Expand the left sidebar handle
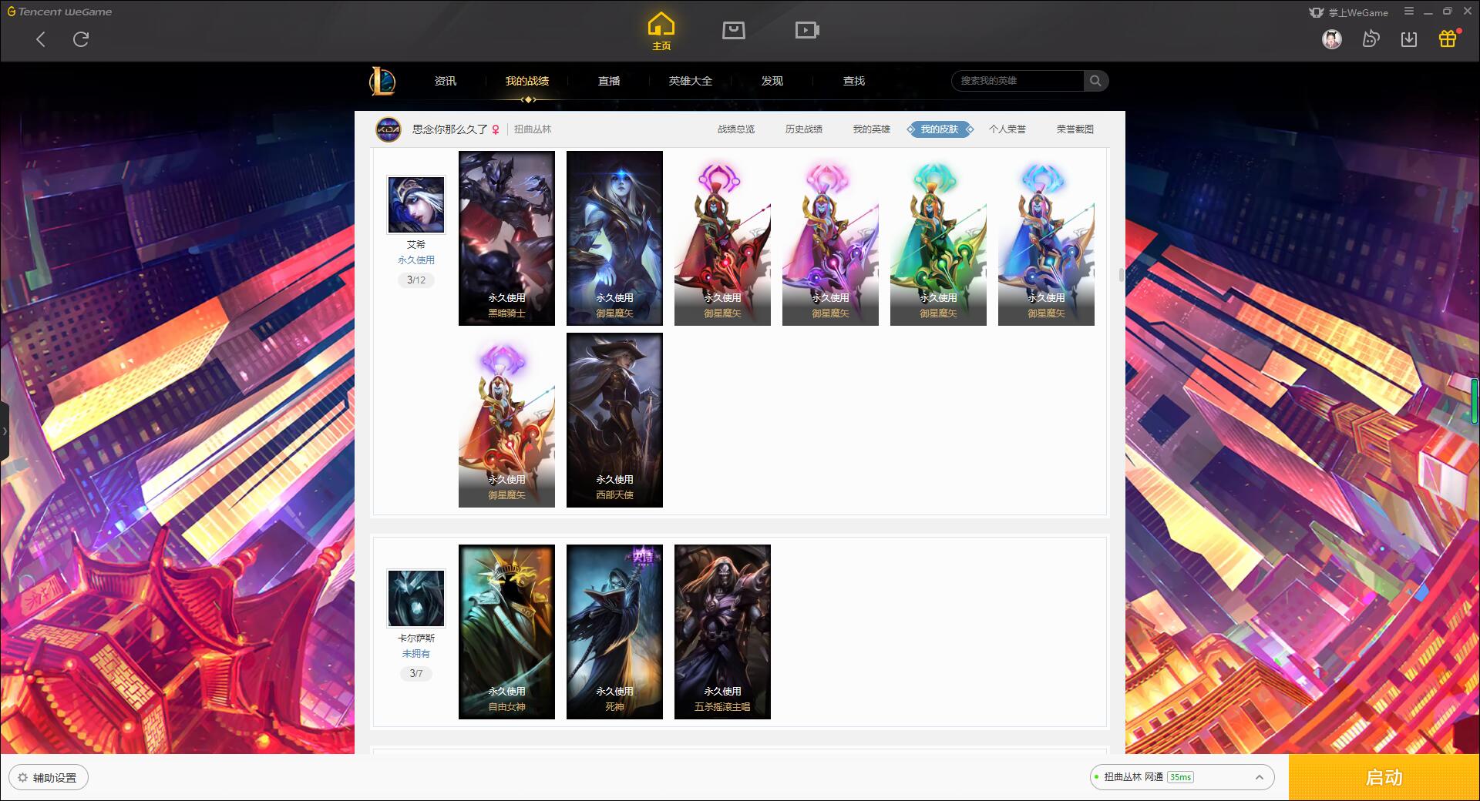1480x801 pixels. (5, 431)
